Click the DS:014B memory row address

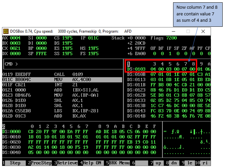click(x=136, y=116)
